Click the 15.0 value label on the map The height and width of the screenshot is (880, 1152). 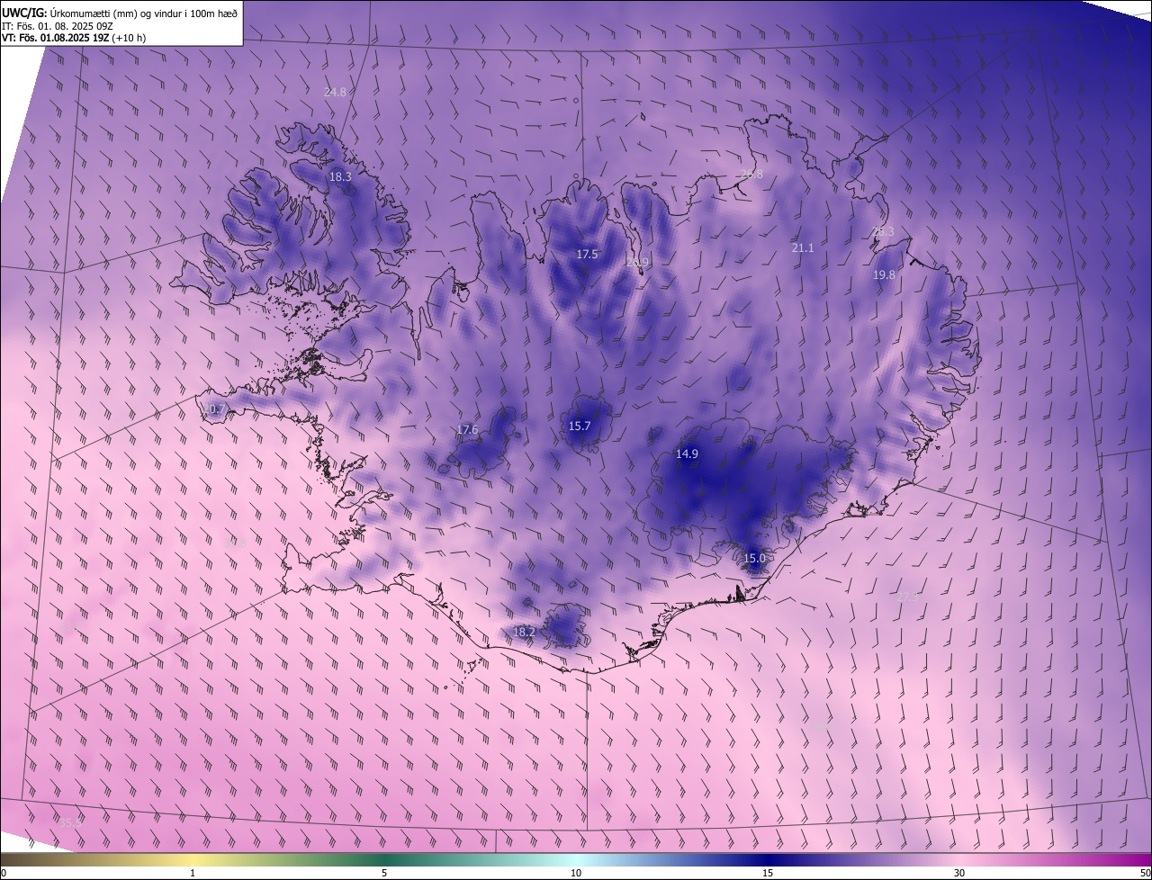pos(754,559)
